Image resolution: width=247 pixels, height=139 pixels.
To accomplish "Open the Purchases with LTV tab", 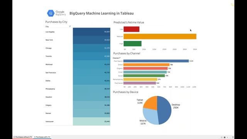I will [42, 137].
